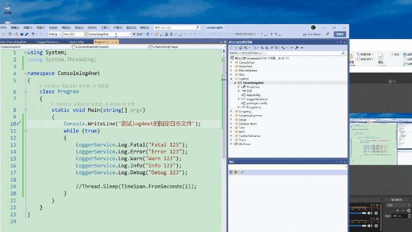
Task: Click the user account avatar circle
Action: click(313, 27)
